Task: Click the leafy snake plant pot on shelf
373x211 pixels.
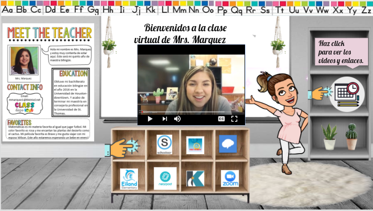Action: 330,137
